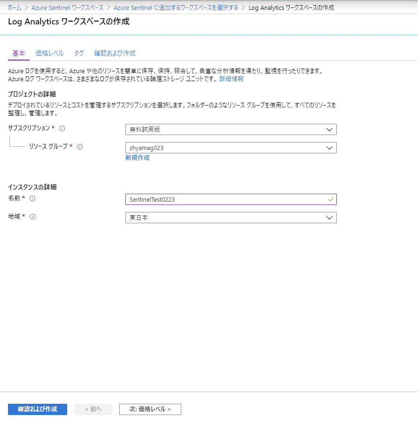Go to Azure Sentinel に追加するワークスペースを選択する breadcrumb

tap(176, 8)
